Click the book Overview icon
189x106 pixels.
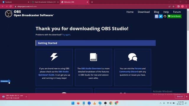pos(93,57)
